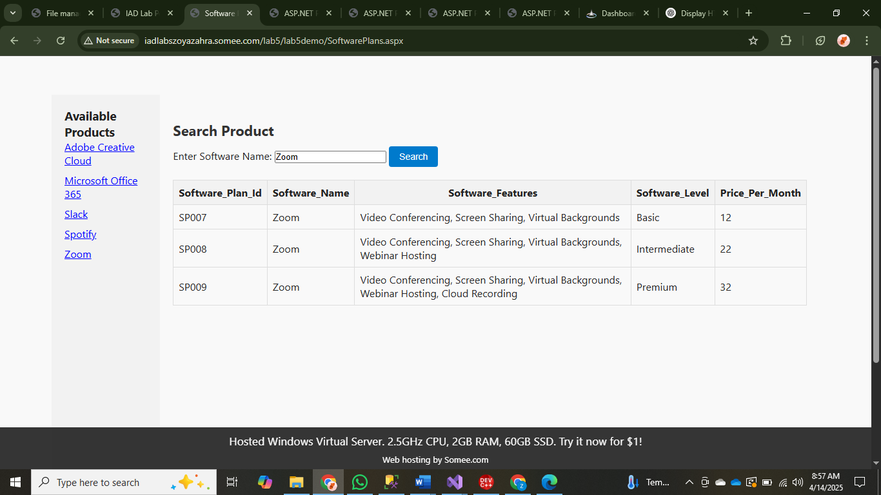Show hidden system tray icons
Screen dimensions: 881x495
pyautogui.click(x=689, y=482)
